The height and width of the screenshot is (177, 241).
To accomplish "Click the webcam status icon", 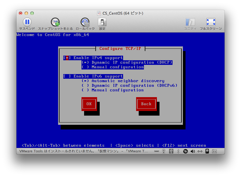I will coord(164,151).
